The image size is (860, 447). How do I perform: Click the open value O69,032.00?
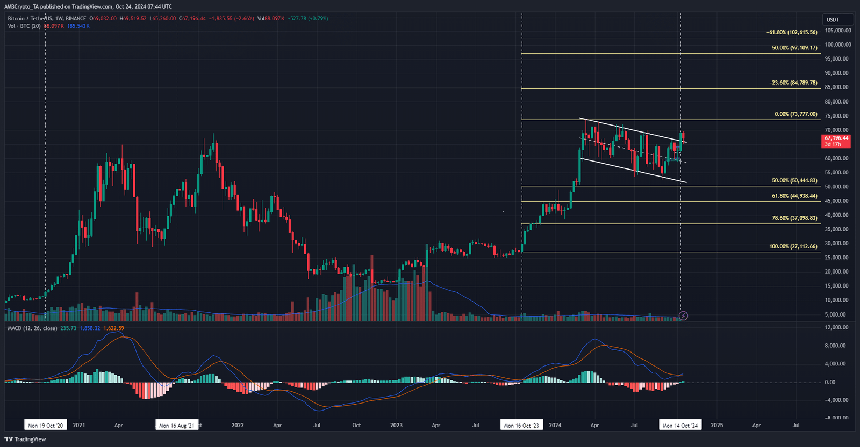click(103, 19)
